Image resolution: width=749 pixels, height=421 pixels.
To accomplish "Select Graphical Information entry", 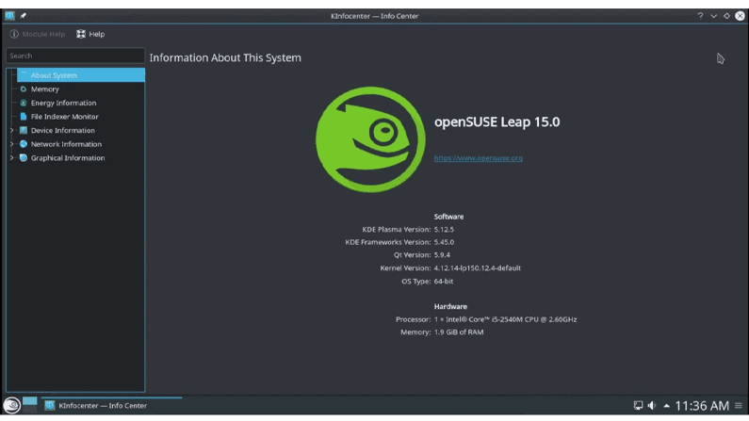I will click(x=67, y=158).
